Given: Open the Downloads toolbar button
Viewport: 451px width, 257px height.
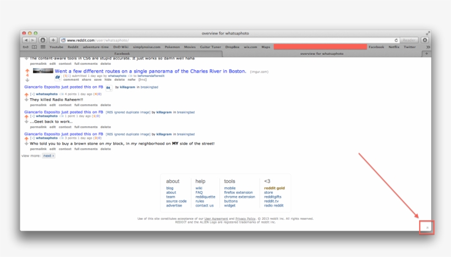Looking at the screenshot, I should click(425, 40).
